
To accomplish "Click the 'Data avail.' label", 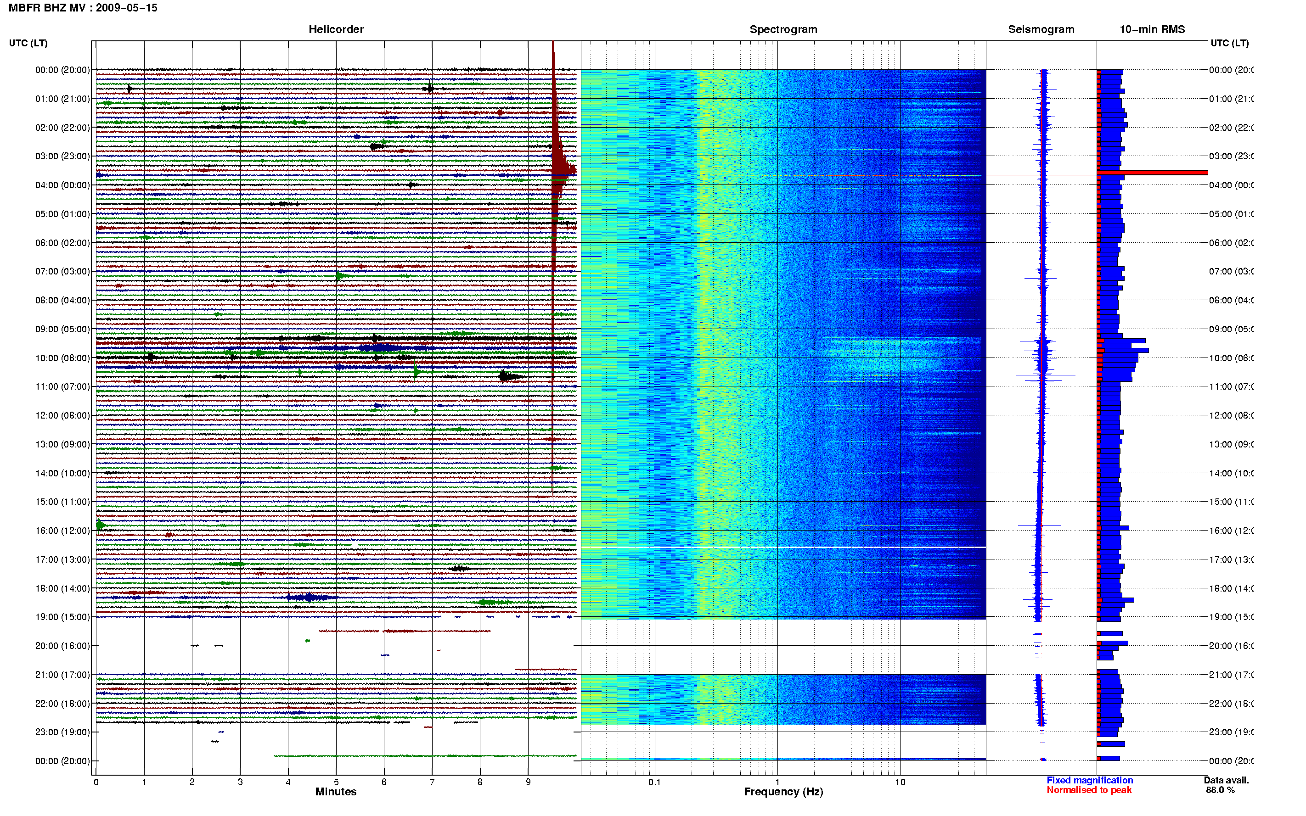I will (1226, 780).
